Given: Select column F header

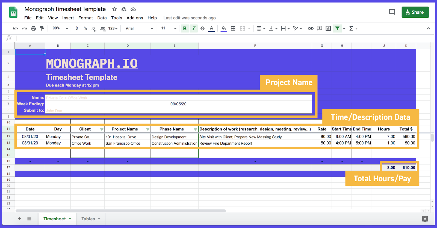Looking at the screenshot, I should 255,46.
